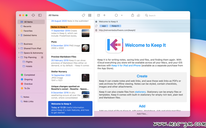Click the globe URL icon
Viewport: 206px width, 128px height.
96,30
